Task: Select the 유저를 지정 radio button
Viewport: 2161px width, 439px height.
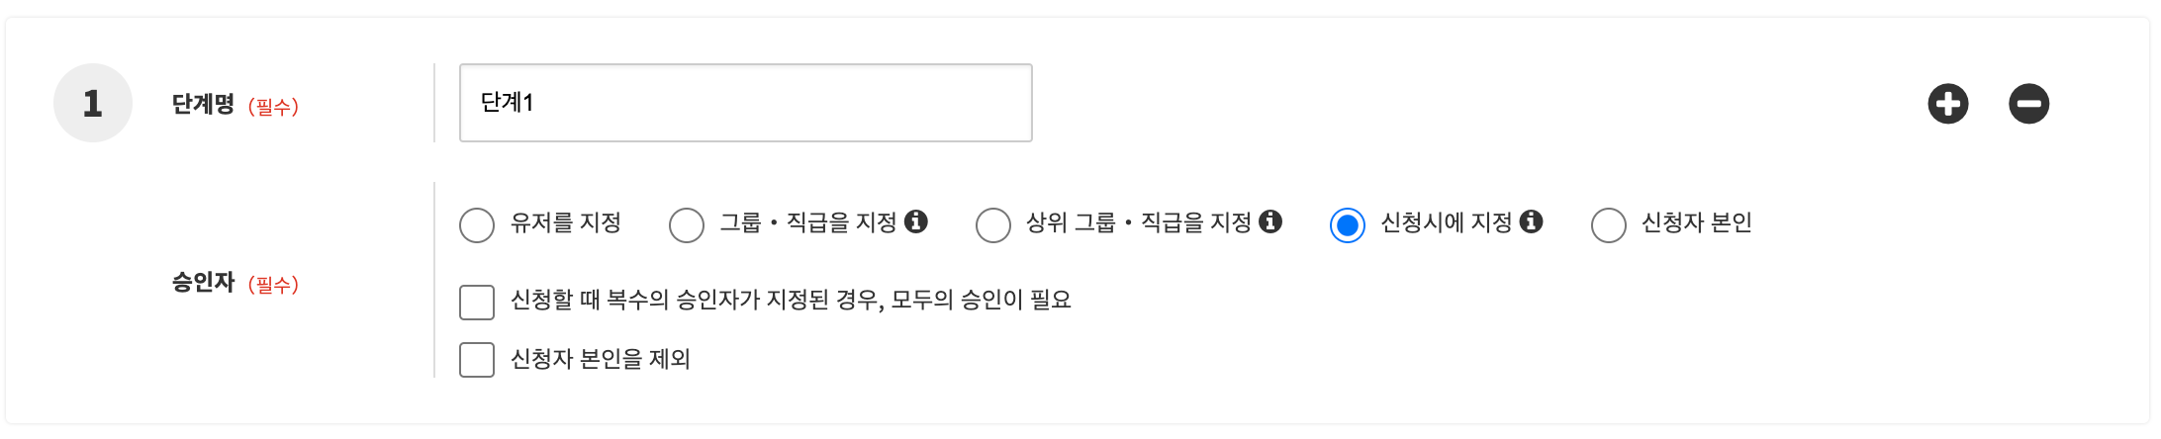Action: pyautogui.click(x=477, y=224)
